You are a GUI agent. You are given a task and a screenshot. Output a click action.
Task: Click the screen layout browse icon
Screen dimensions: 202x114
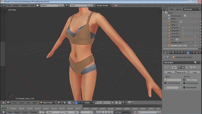(x=38, y=5)
